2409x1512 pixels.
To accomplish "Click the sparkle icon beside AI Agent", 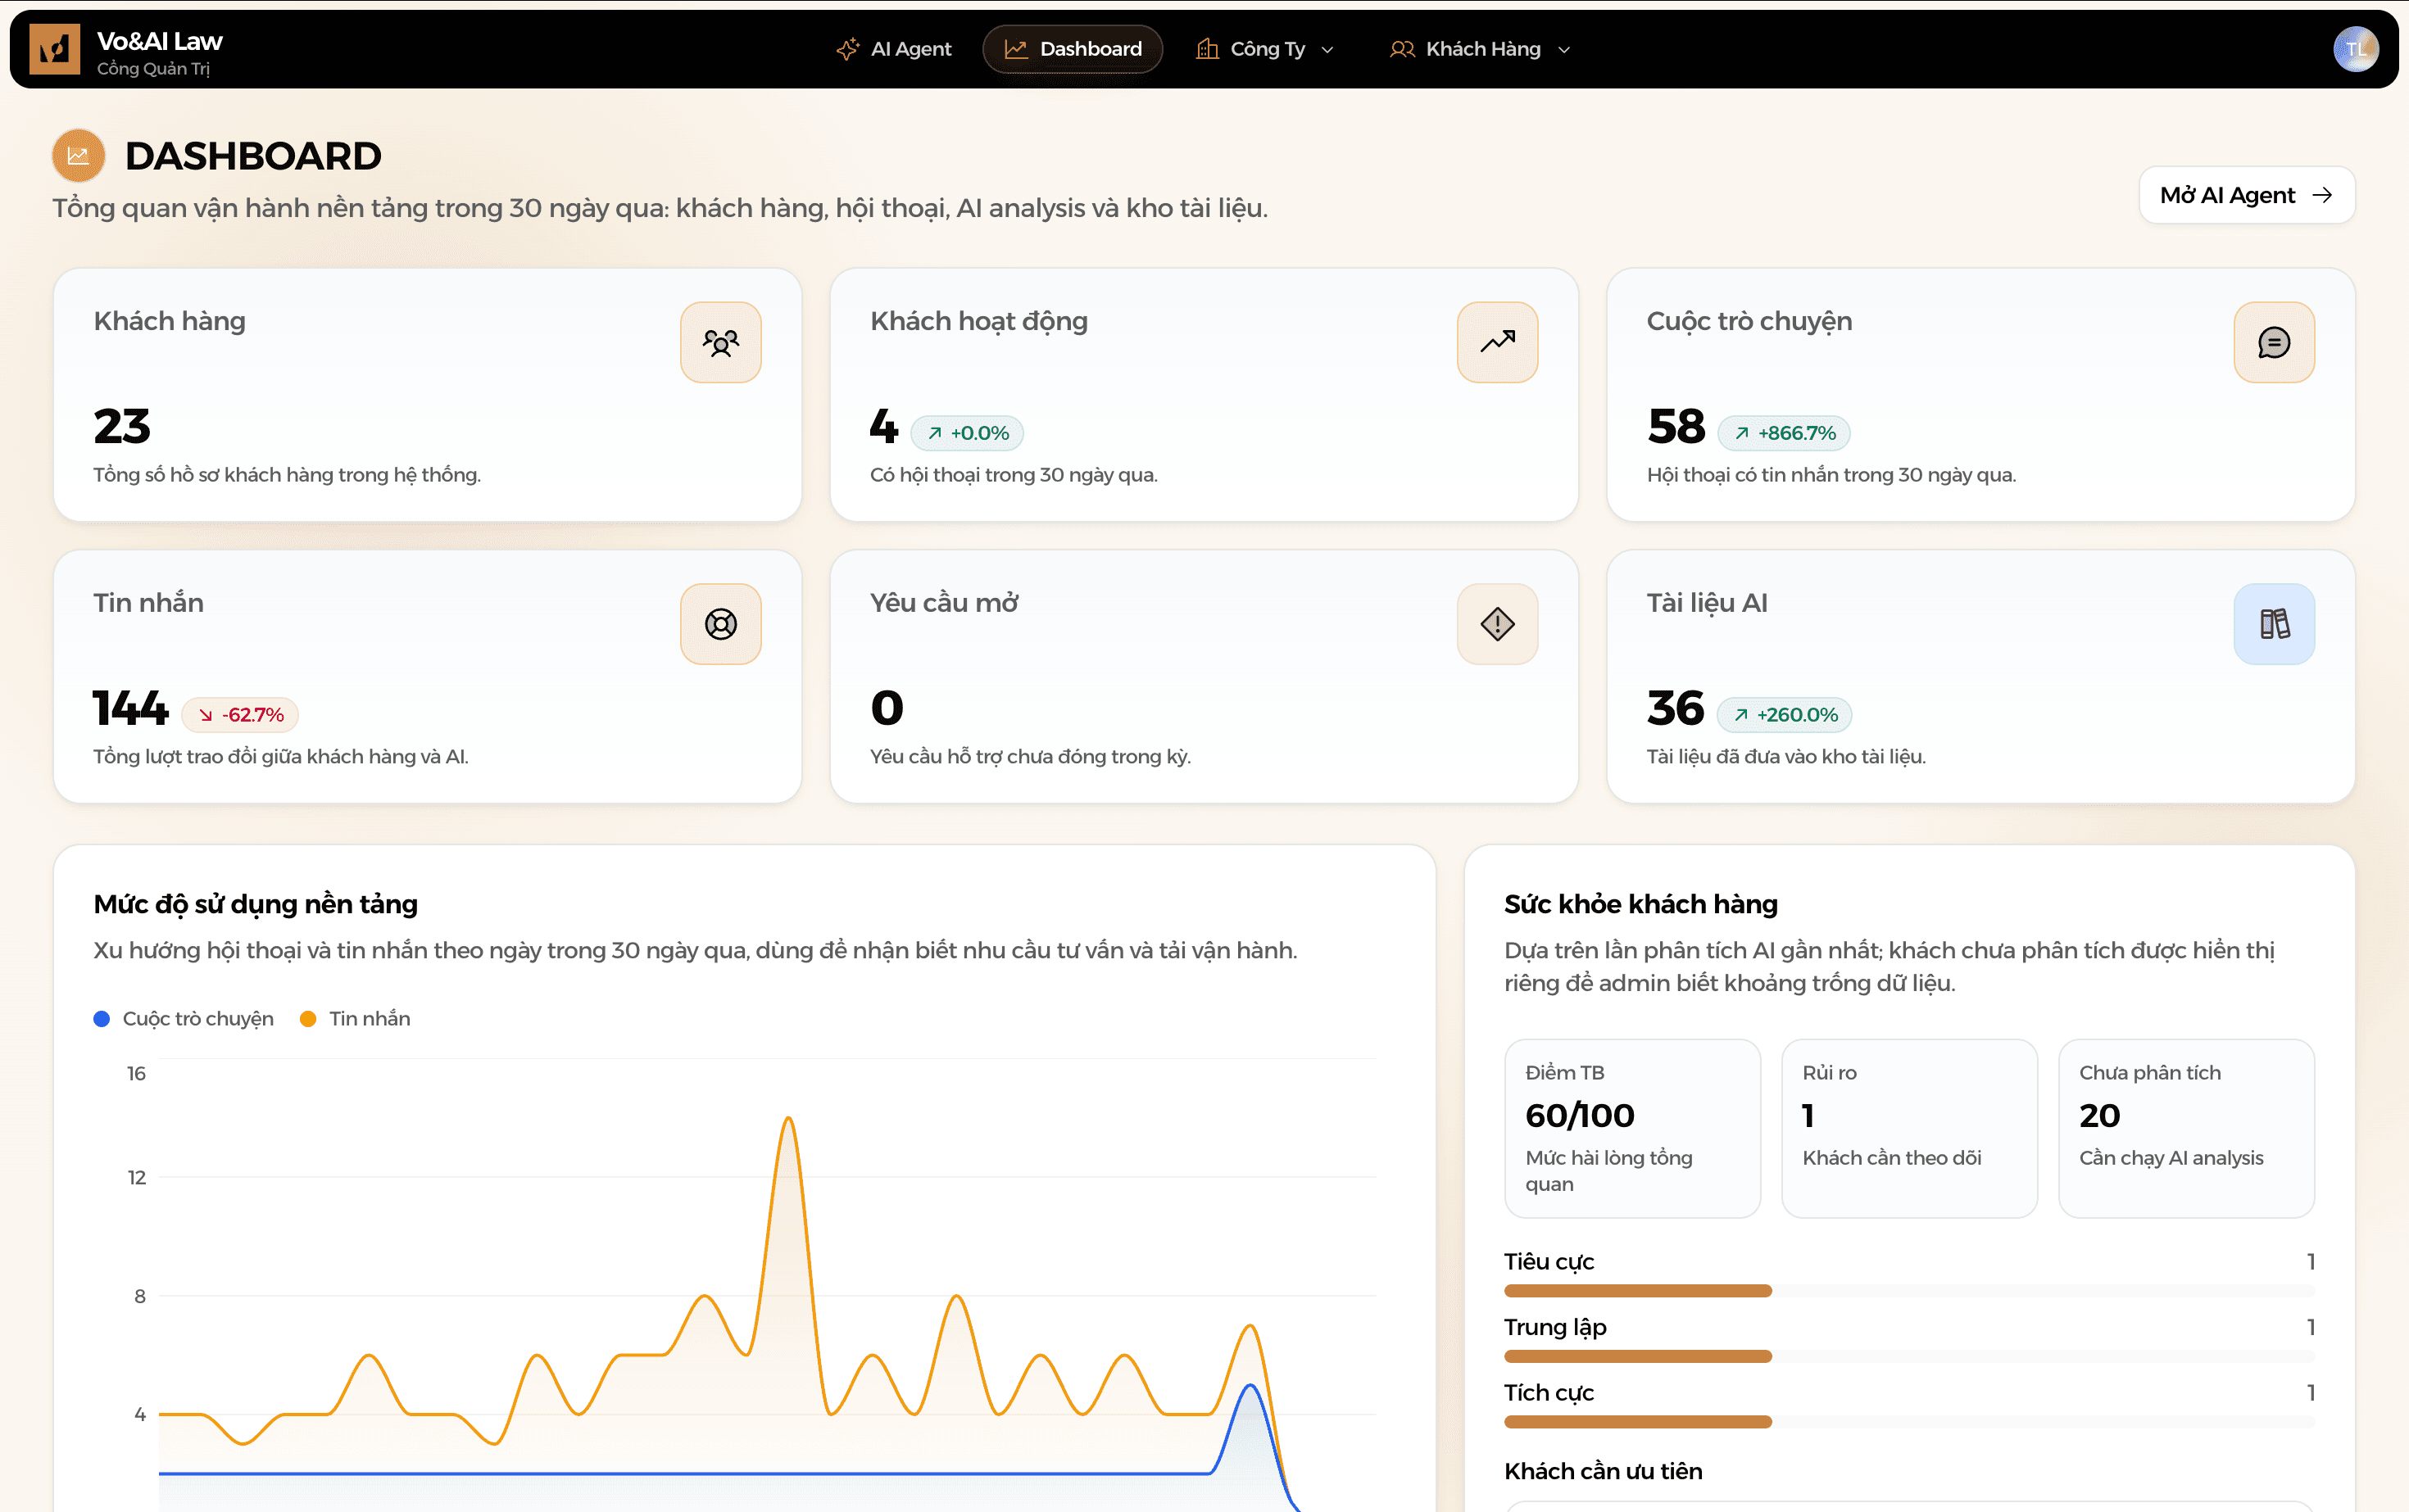I will tap(847, 49).
